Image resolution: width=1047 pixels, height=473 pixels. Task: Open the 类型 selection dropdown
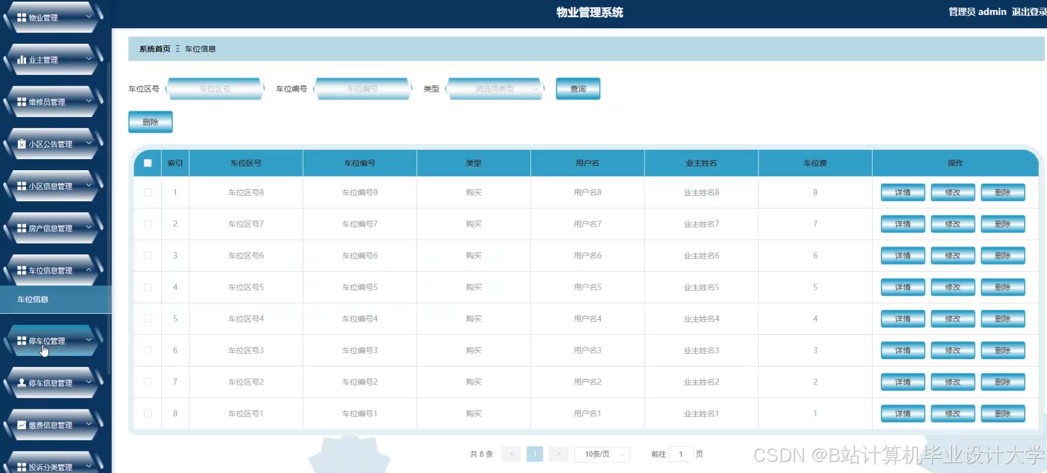tap(495, 89)
